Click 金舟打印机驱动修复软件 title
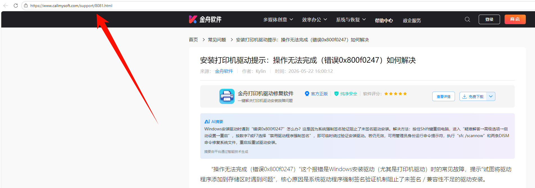Screen dimensions: 535x188 click(266, 93)
